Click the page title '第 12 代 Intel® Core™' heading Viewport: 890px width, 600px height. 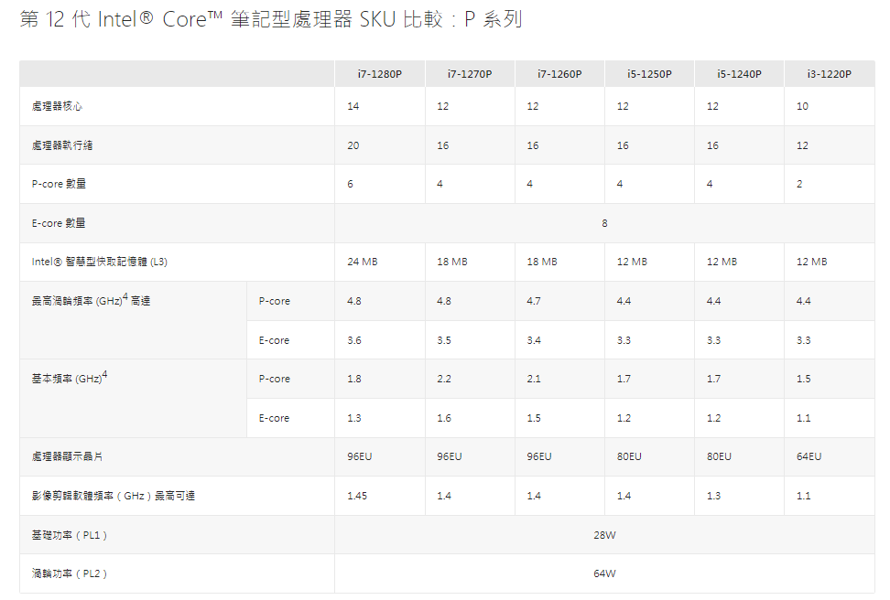coord(271,19)
